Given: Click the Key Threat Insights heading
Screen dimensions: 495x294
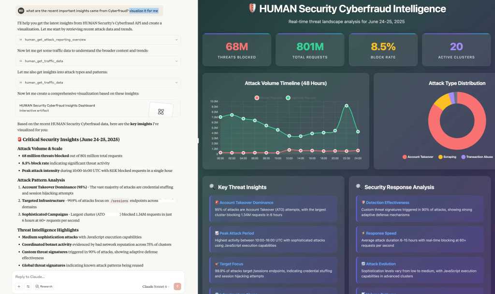Looking at the screenshot, I should click(x=242, y=187).
